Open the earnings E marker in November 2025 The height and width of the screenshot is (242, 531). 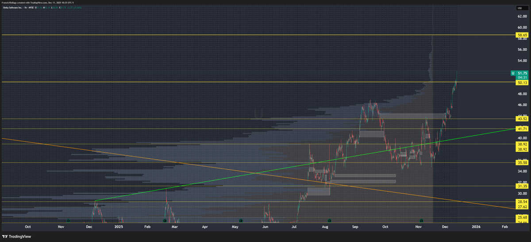421,220
